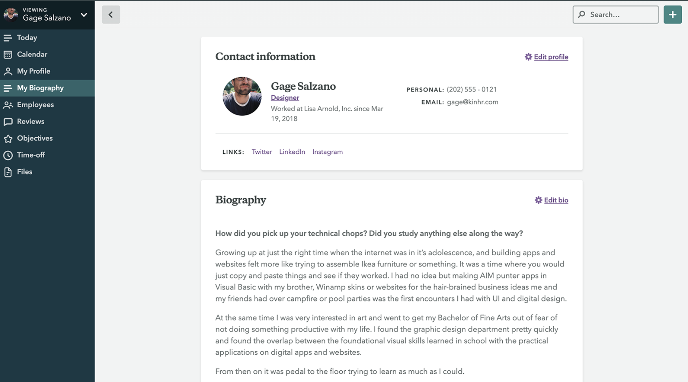Click the Today list icon in sidebar
Viewport: 688px width, 382px height.
coord(8,38)
